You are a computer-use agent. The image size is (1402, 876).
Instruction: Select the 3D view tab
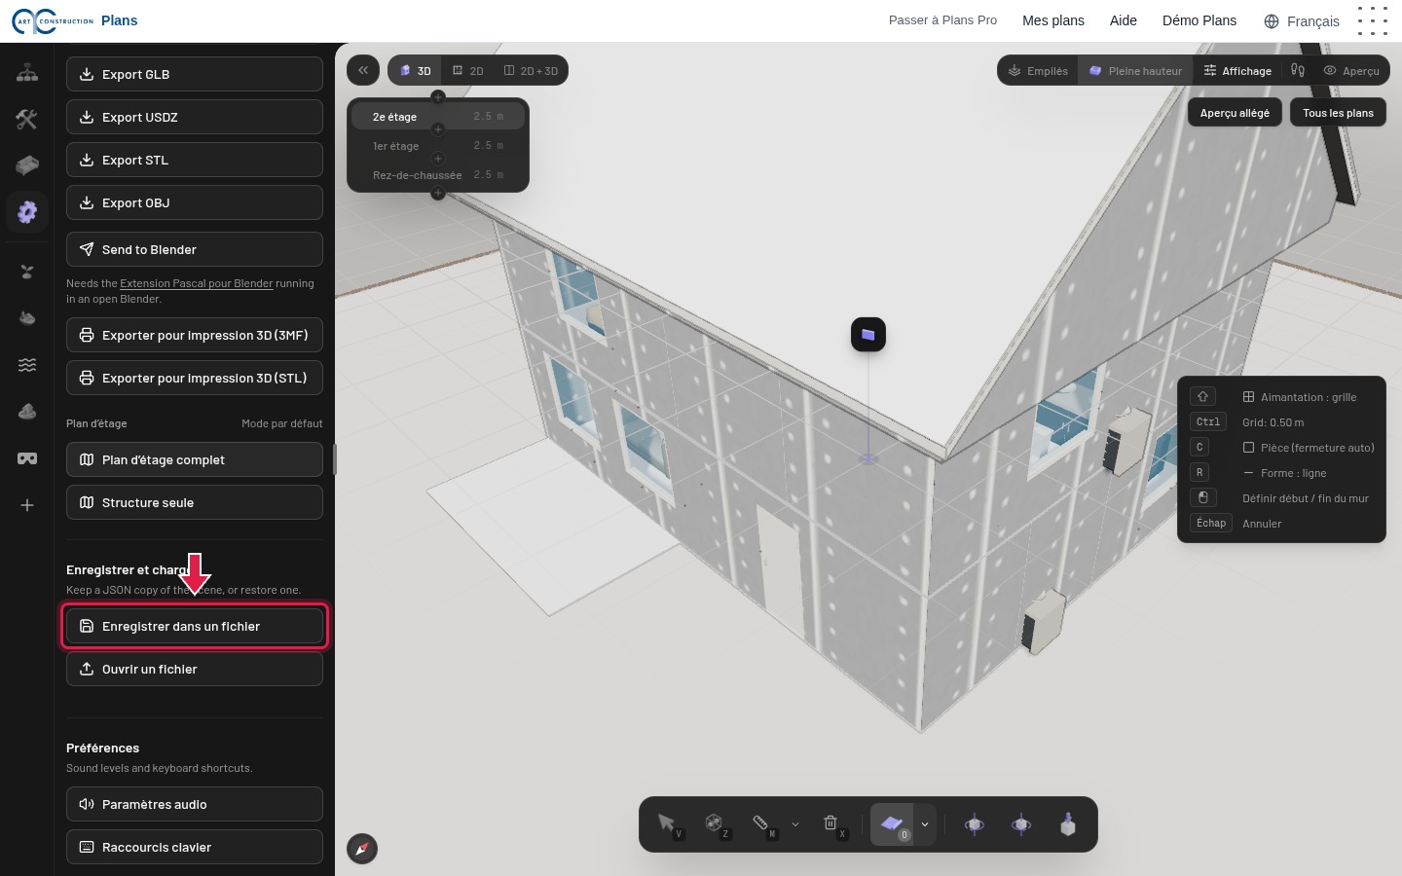point(416,70)
